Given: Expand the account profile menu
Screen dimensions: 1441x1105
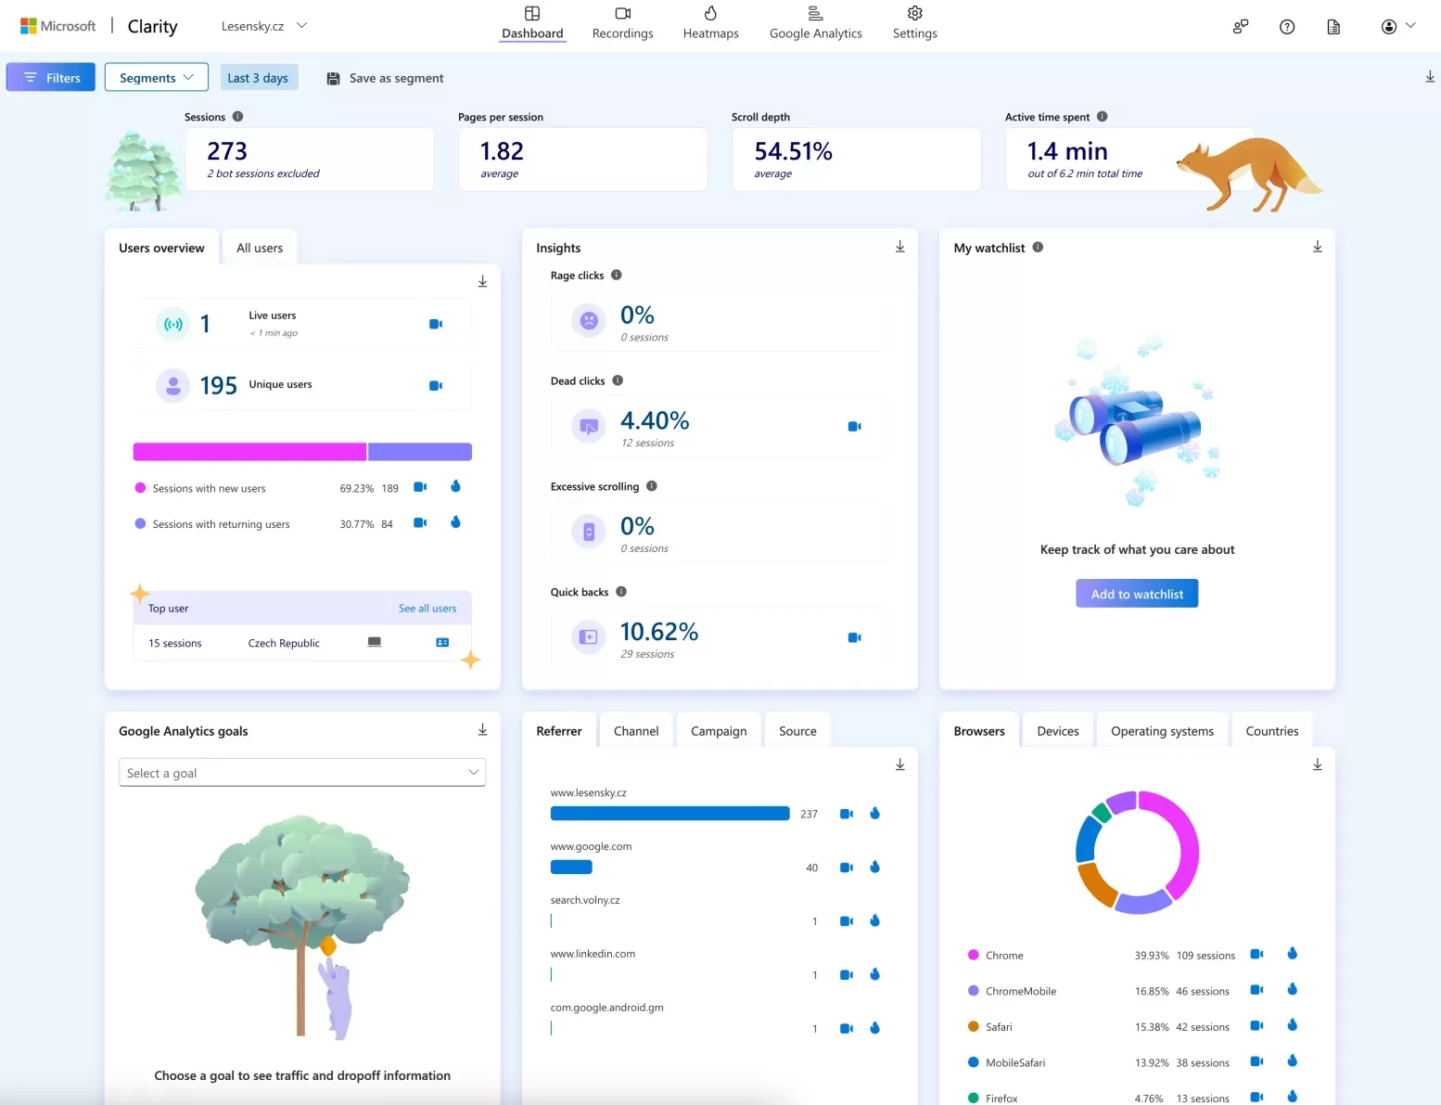Looking at the screenshot, I should (1397, 27).
